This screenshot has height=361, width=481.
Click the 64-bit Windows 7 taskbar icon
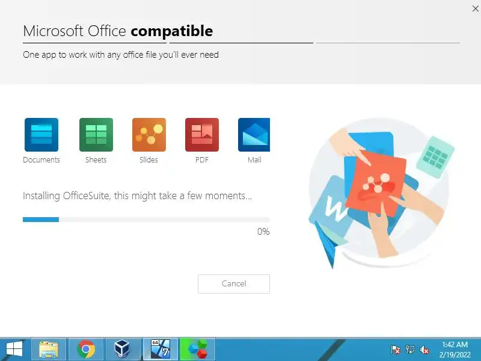tap(161, 350)
